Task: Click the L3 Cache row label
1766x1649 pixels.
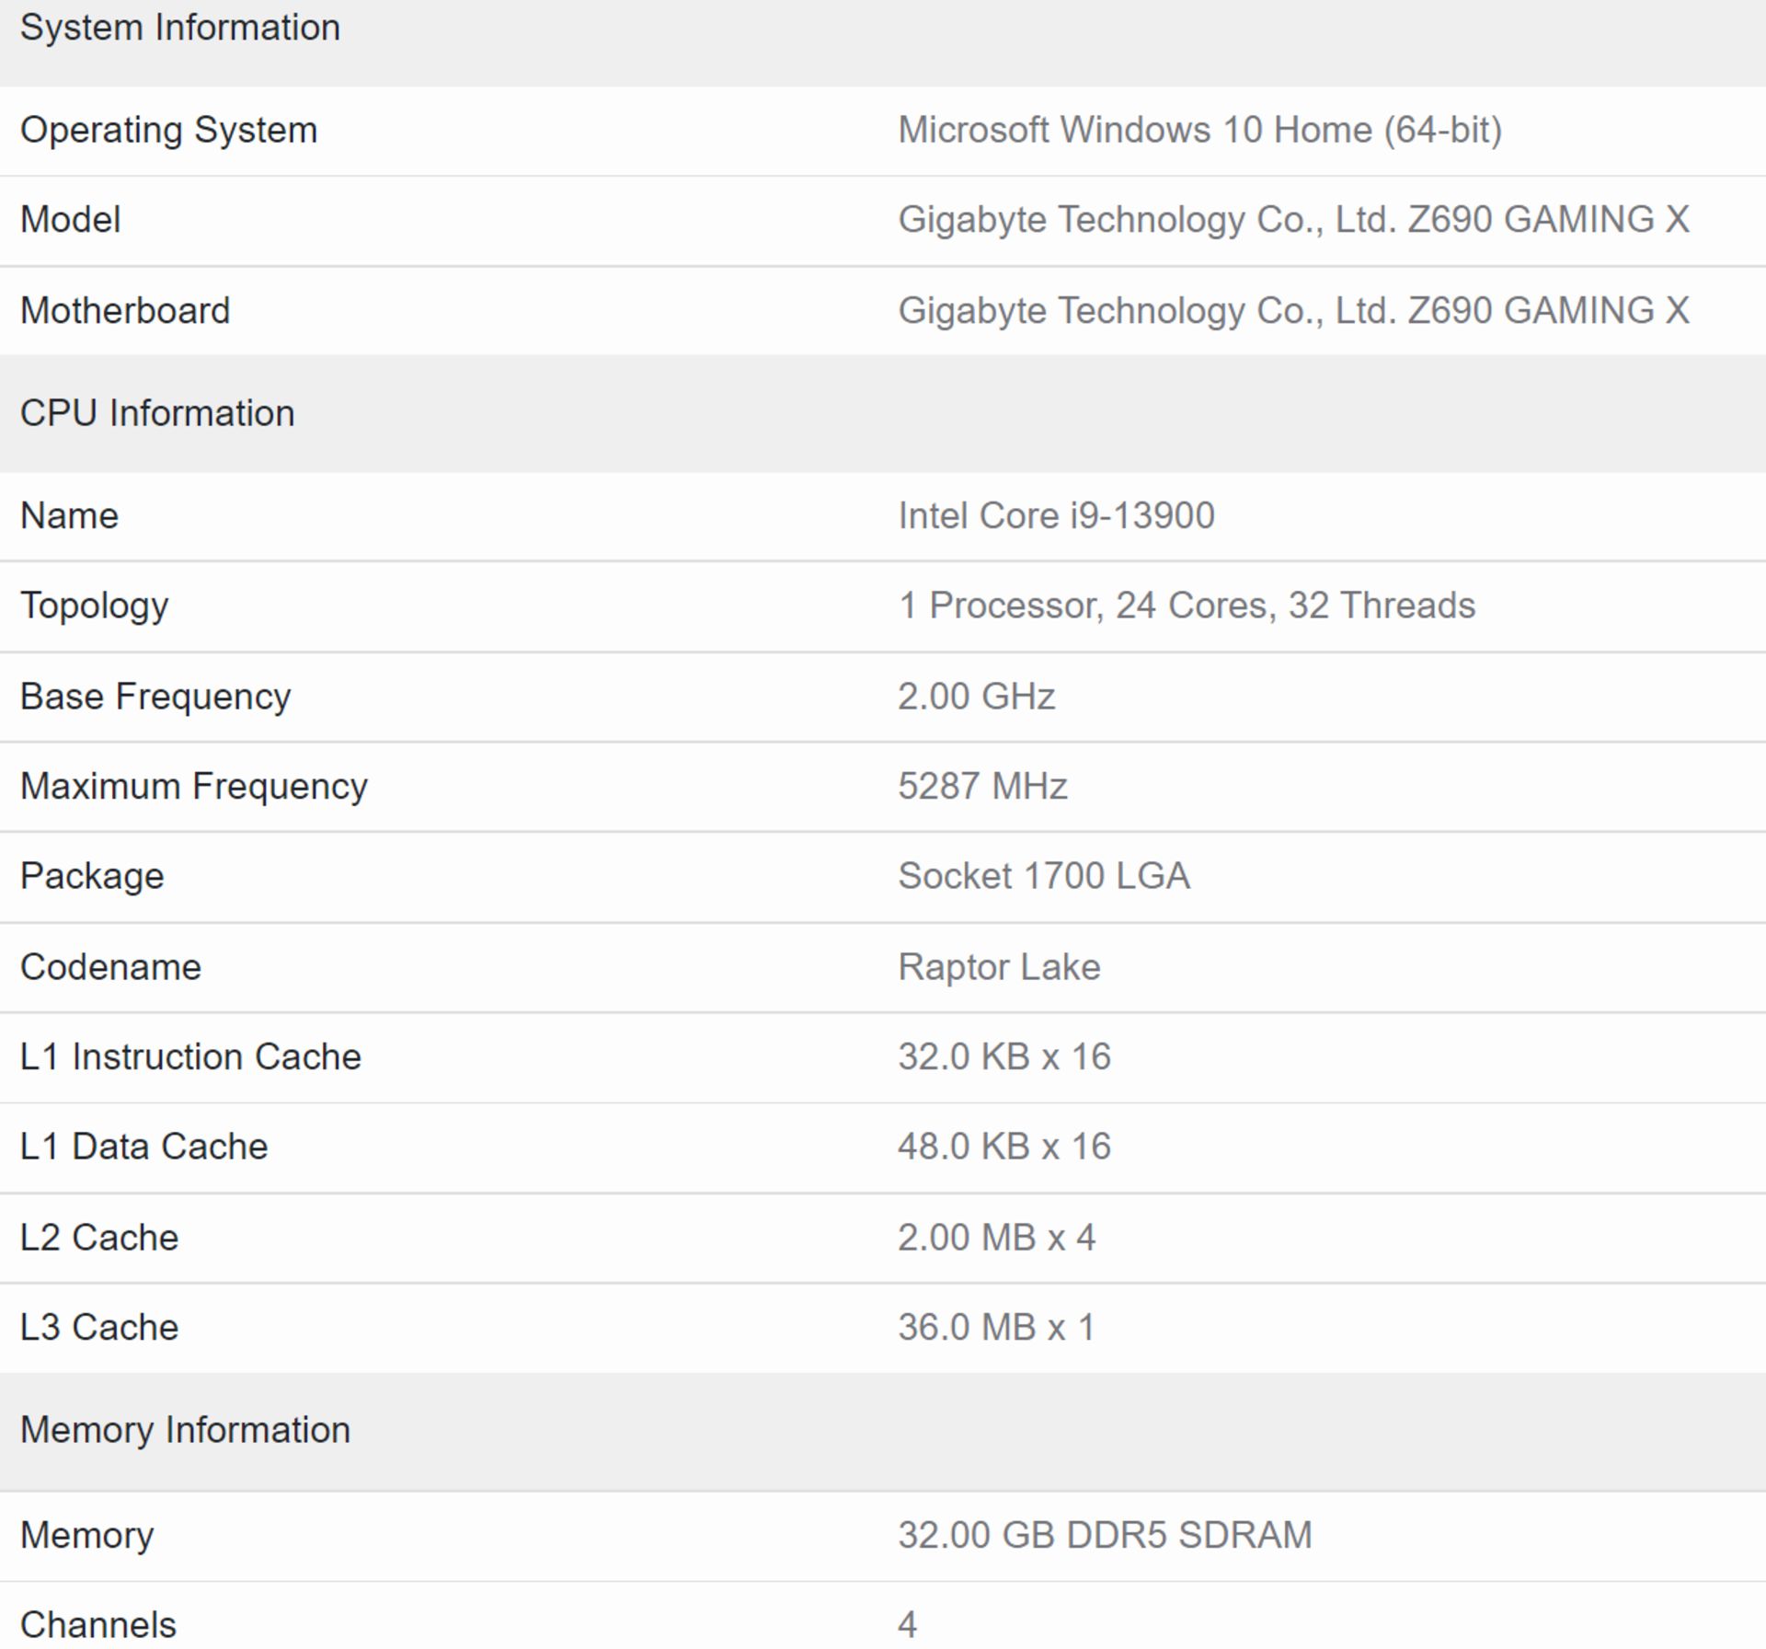Action: point(98,1327)
